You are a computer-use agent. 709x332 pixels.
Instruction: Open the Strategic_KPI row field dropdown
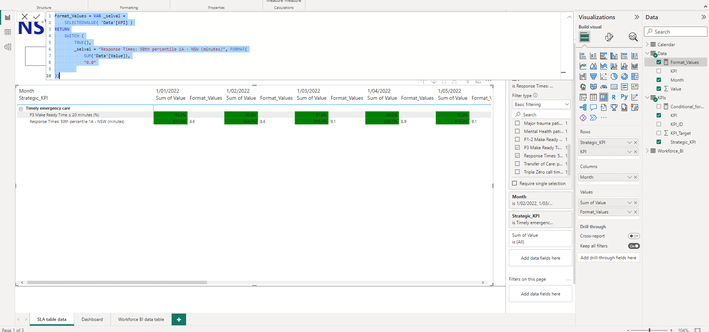pyautogui.click(x=630, y=143)
